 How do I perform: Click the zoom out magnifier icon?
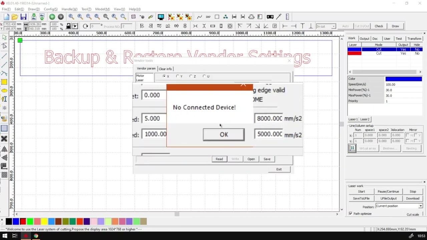pos(88,17)
